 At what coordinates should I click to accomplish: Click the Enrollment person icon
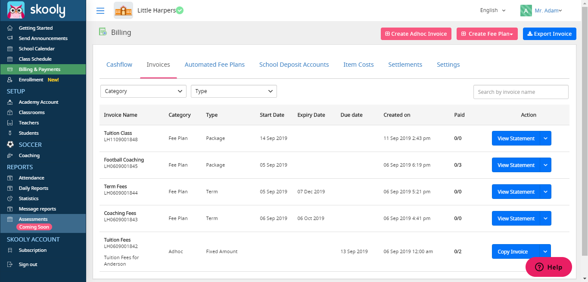pyautogui.click(x=10, y=80)
